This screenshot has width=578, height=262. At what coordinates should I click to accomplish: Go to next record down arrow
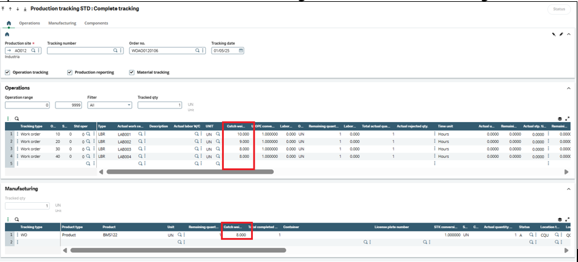[18, 9]
